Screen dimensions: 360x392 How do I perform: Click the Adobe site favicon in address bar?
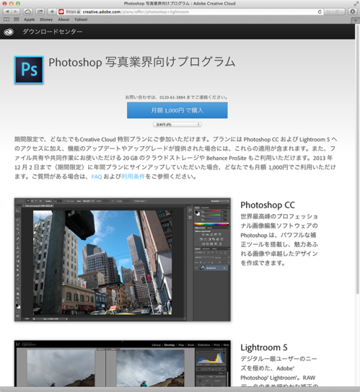[61, 12]
